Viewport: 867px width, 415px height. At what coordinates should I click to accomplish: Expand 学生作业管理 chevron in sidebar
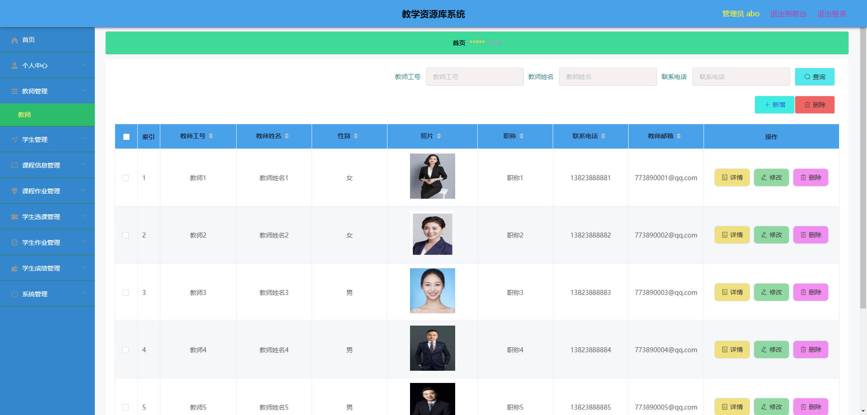[84, 242]
